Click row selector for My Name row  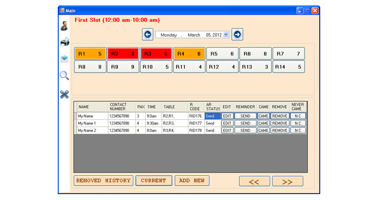point(76,116)
